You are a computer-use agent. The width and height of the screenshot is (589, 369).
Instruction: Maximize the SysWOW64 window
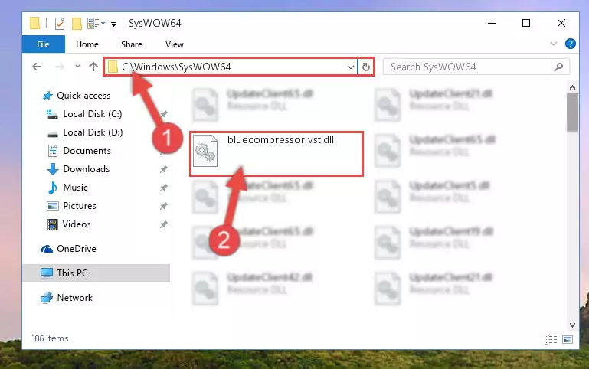pos(526,23)
